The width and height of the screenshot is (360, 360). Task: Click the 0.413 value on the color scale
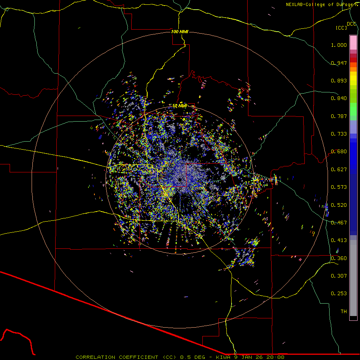339,240
